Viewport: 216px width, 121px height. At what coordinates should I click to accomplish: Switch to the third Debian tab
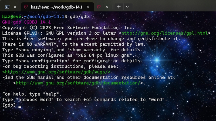coord(99,7)
